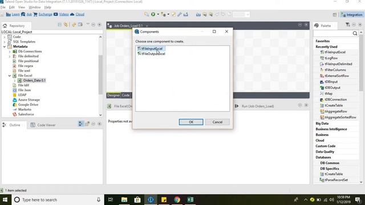Expand the File delimited node
The width and height of the screenshot is (365, 205).
pos(10,56)
